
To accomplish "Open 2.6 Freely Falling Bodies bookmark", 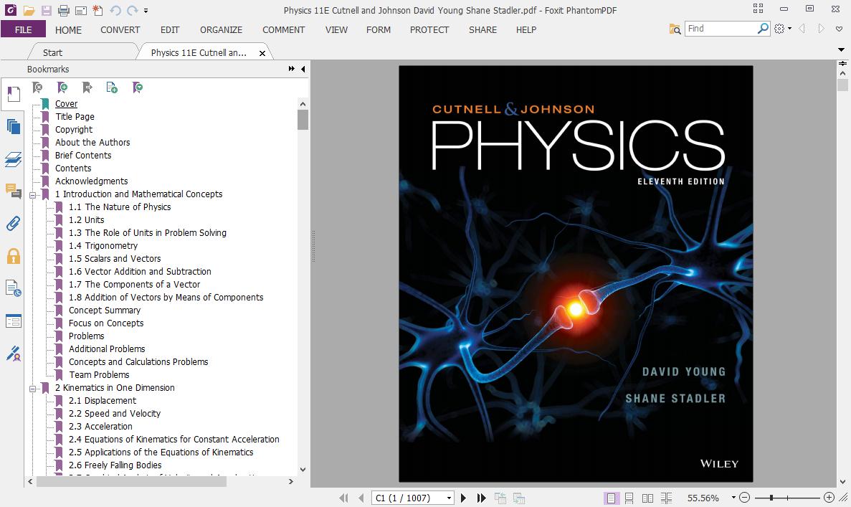I will [115, 465].
